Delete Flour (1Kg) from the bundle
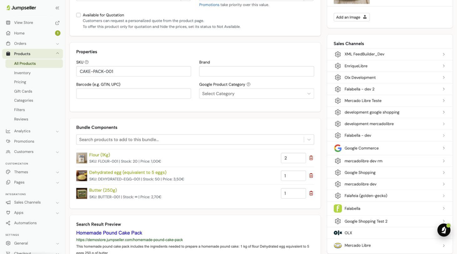 (311, 158)
